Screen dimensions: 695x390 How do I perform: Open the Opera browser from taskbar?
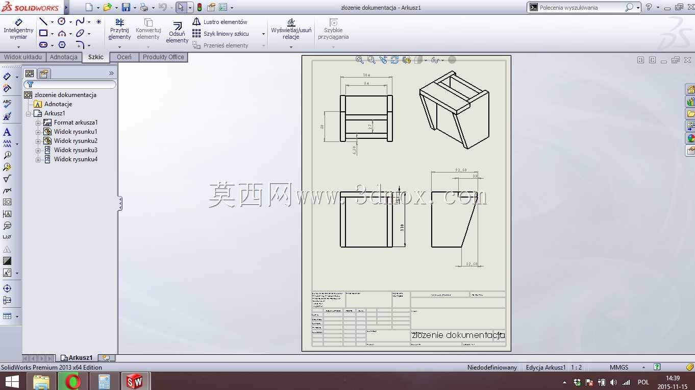point(72,381)
